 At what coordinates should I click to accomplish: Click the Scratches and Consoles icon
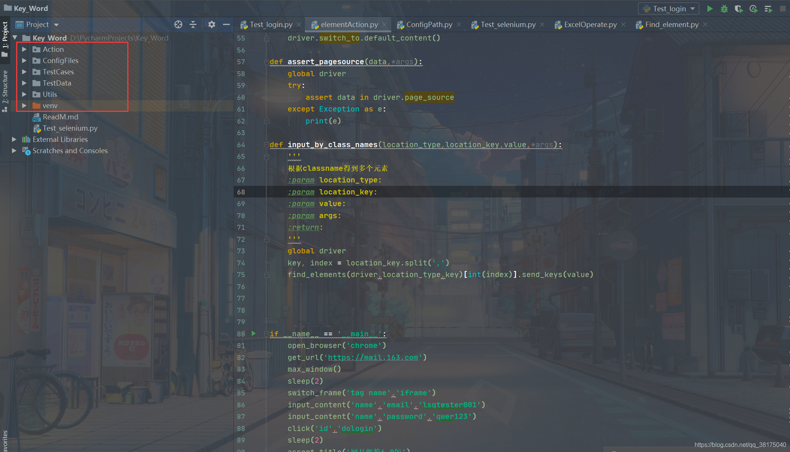click(26, 151)
